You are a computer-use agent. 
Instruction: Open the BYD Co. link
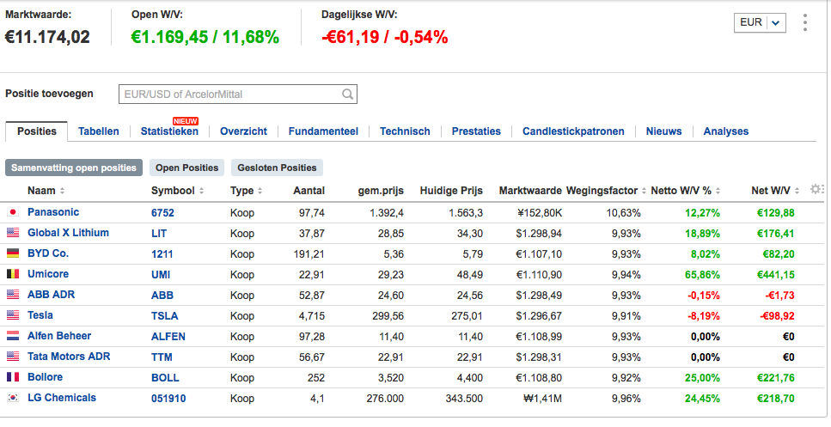pos(48,253)
